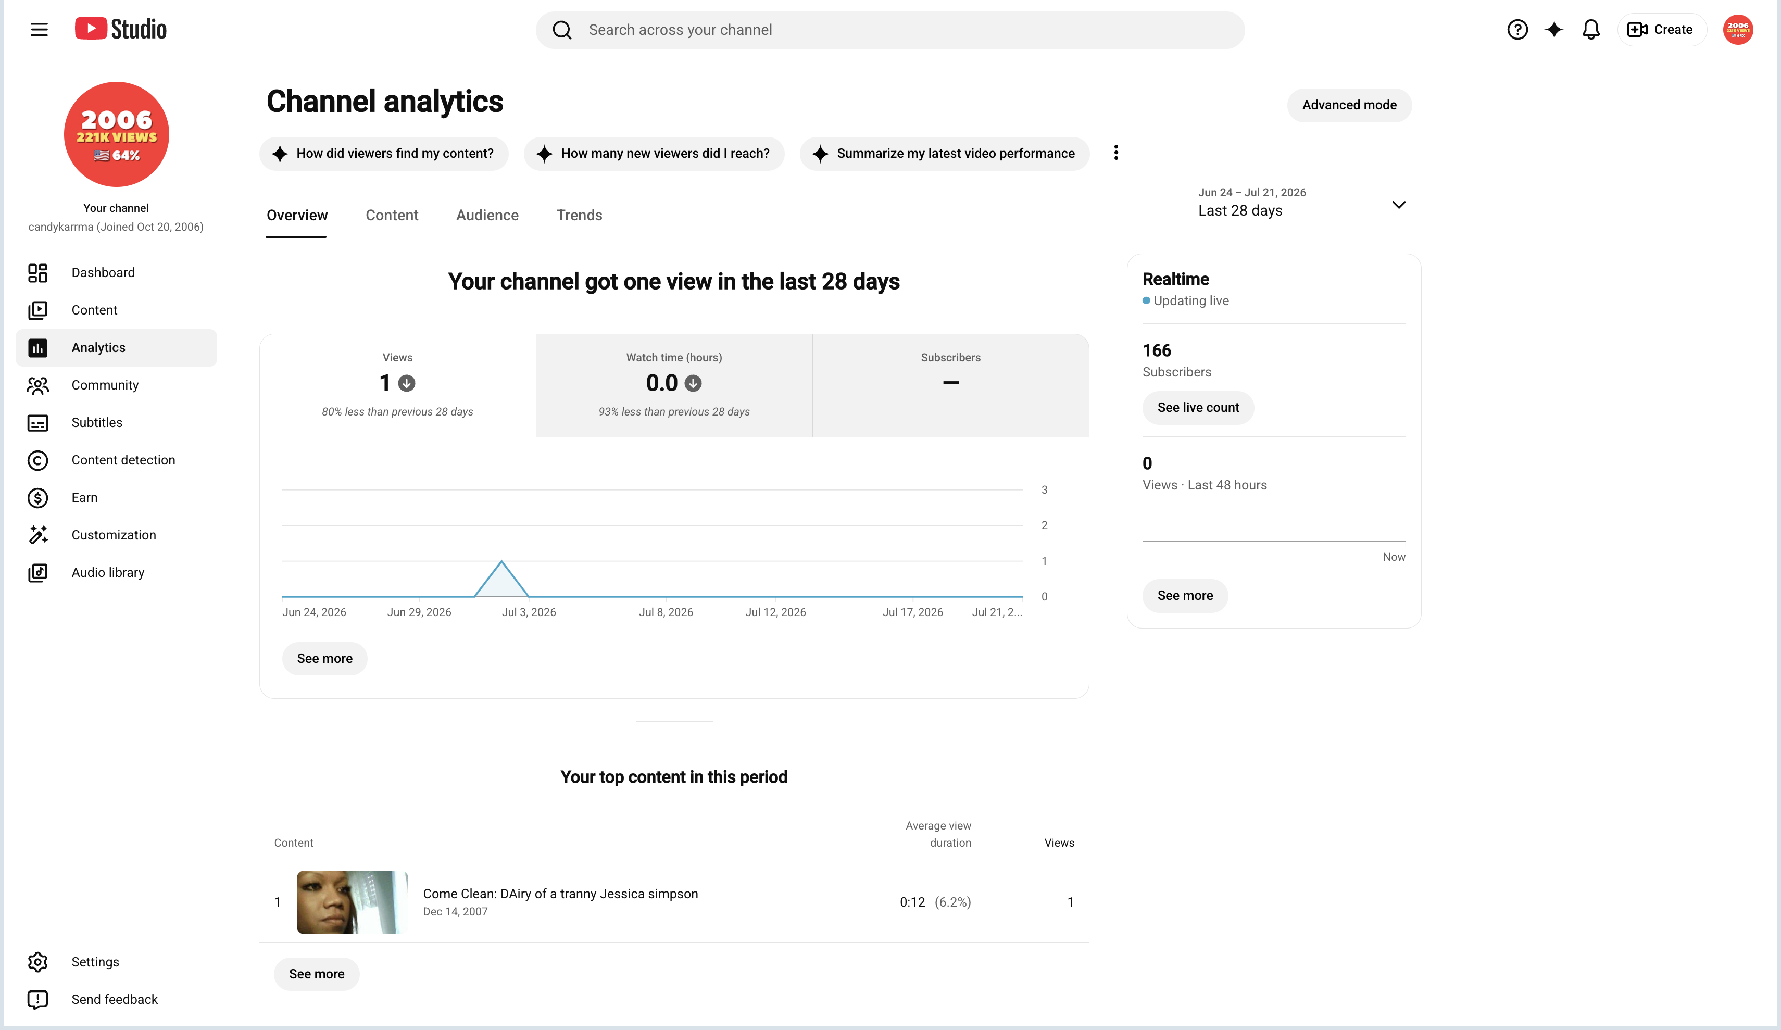This screenshot has width=1781, height=1030.
Task: Select the Views metric card
Action: coord(397,385)
